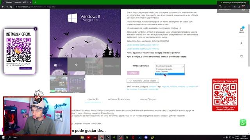Open the YouTube taskbar icon

pyautogui.click(x=89, y=137)
